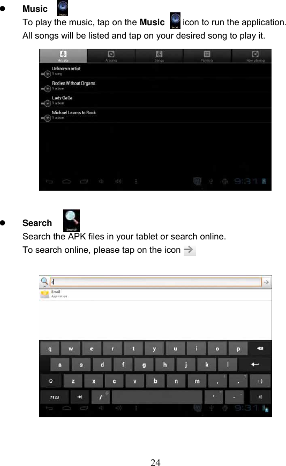This screenshot has height=466, width=286.
Task: Open the Now playing tab
Action: (x=255, y=56)
